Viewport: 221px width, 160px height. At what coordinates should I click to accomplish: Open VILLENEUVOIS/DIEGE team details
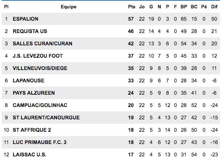(40, 68)
